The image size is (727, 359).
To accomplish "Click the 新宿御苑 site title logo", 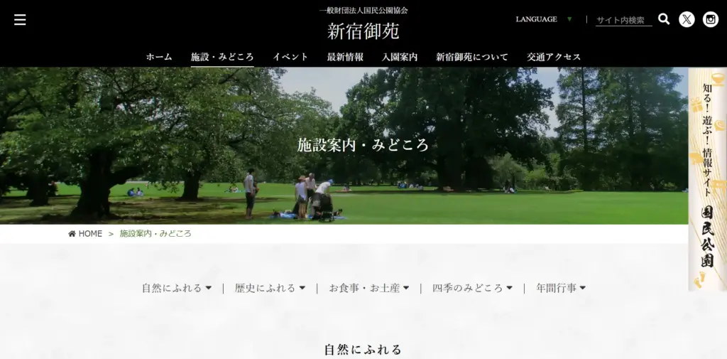I will point(363,31).
